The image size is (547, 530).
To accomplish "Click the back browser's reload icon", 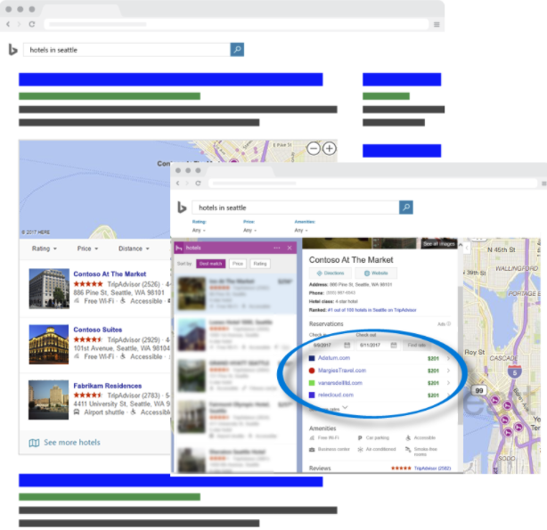I will (32, 24).
